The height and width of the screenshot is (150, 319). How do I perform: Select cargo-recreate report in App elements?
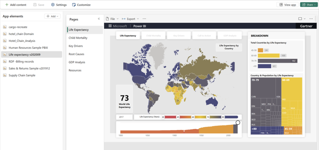click(18, 27)
